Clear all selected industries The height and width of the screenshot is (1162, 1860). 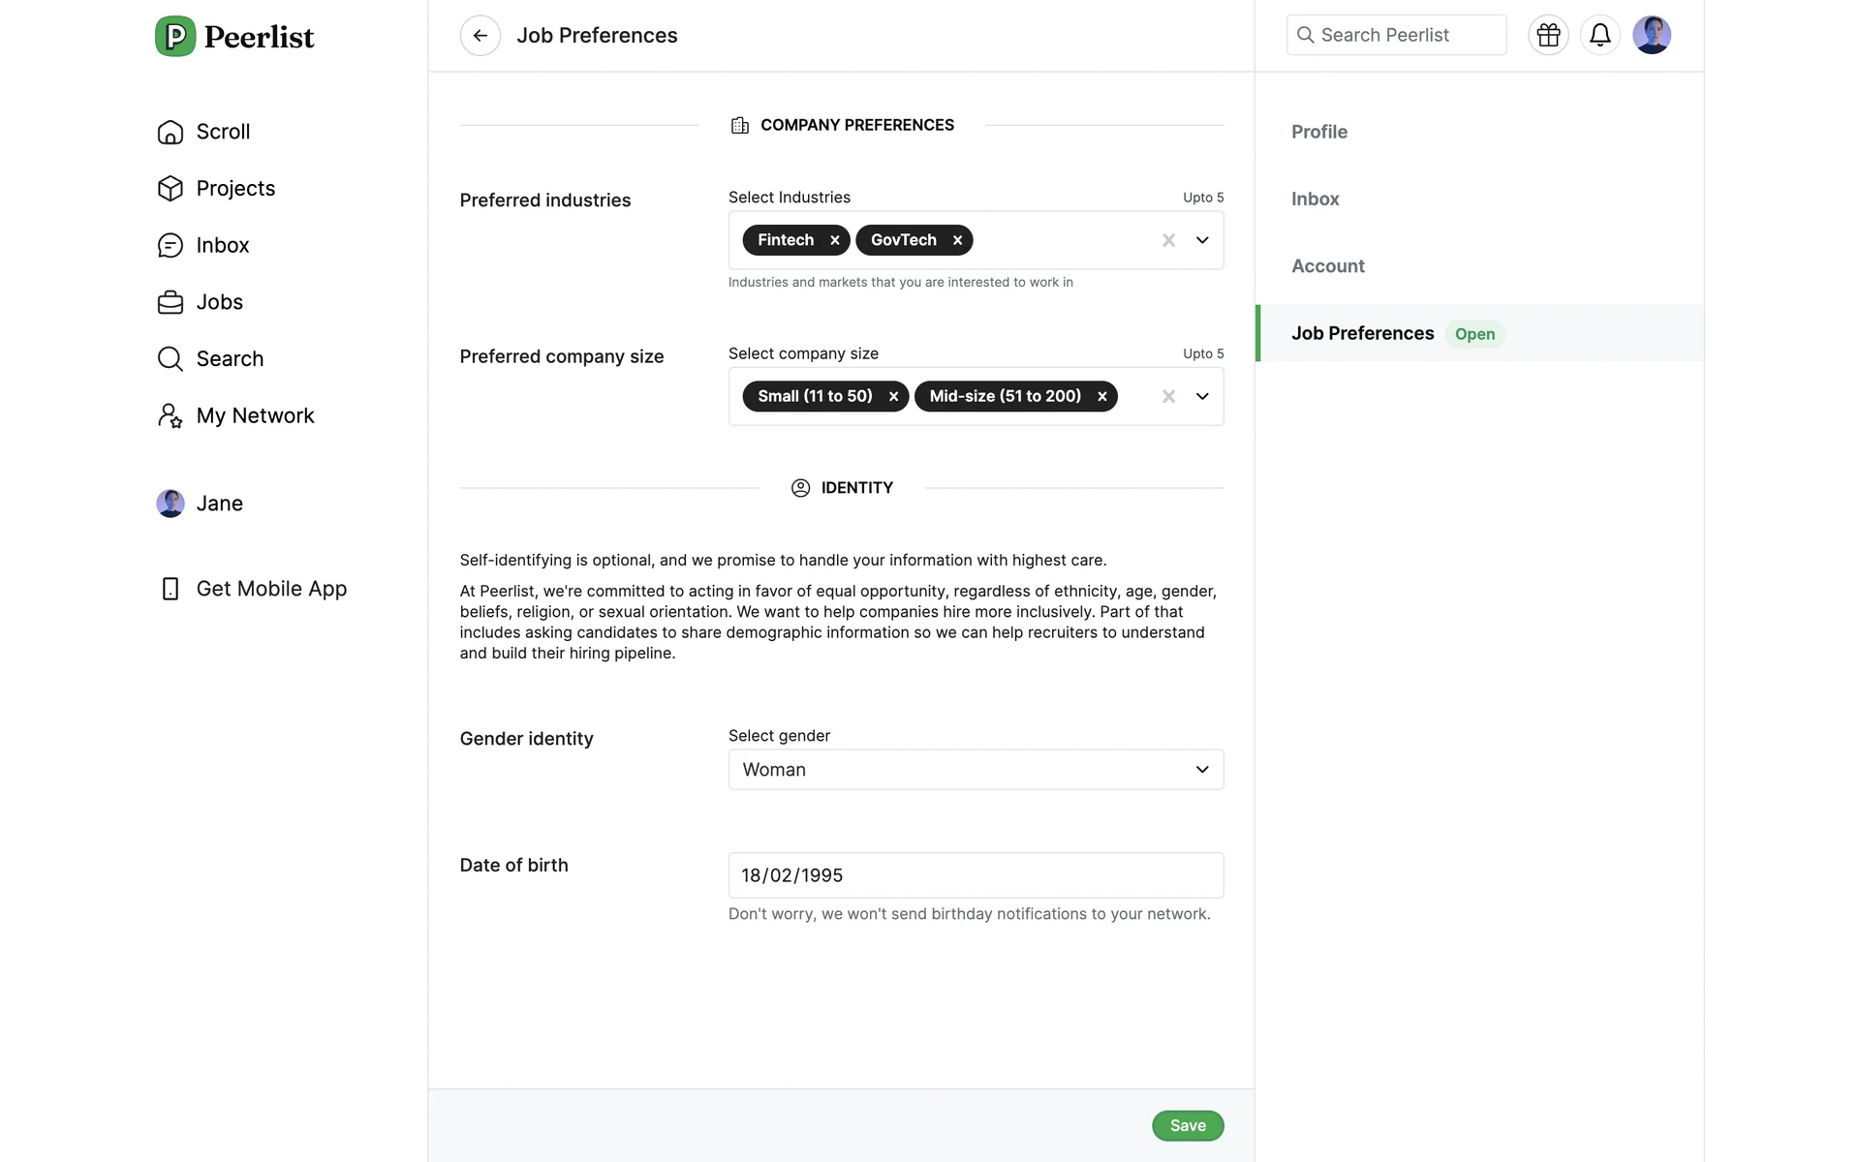tap(1168, 240)
